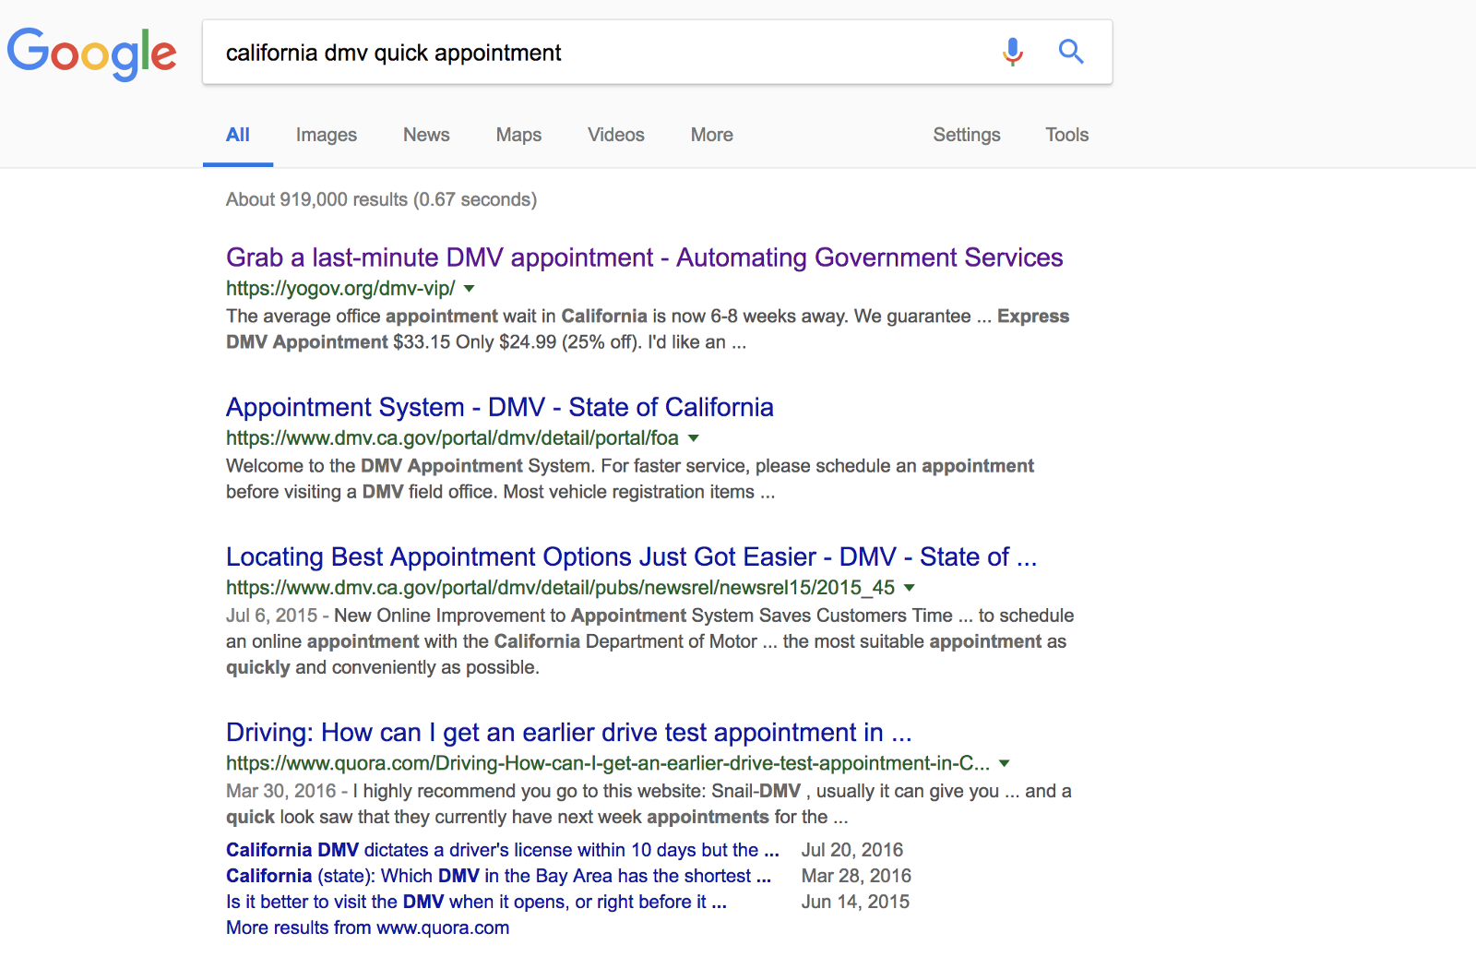The image size is (1476, 957).
Task: Open Quora earlier drive test appointment result
Action: coord(568,732)
